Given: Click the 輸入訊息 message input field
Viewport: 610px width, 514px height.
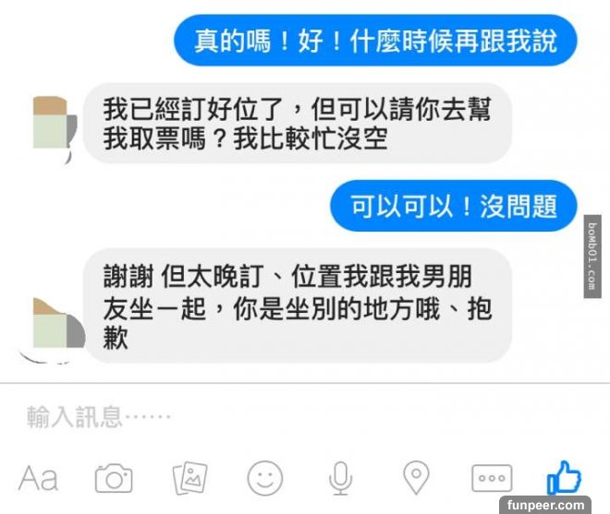Looking at the screenshot, I should coord(305,417).
